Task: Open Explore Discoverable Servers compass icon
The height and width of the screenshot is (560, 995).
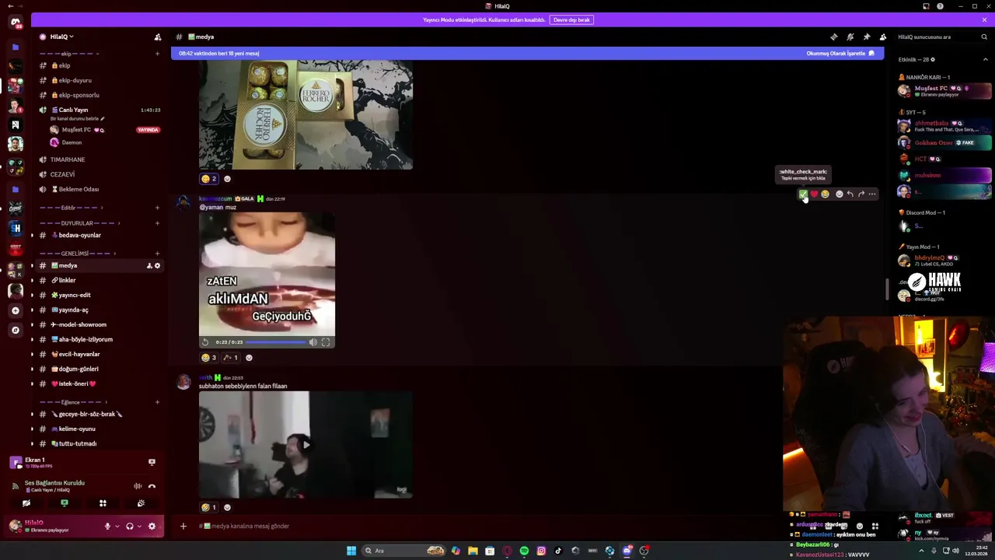Action: click(15, 330)
